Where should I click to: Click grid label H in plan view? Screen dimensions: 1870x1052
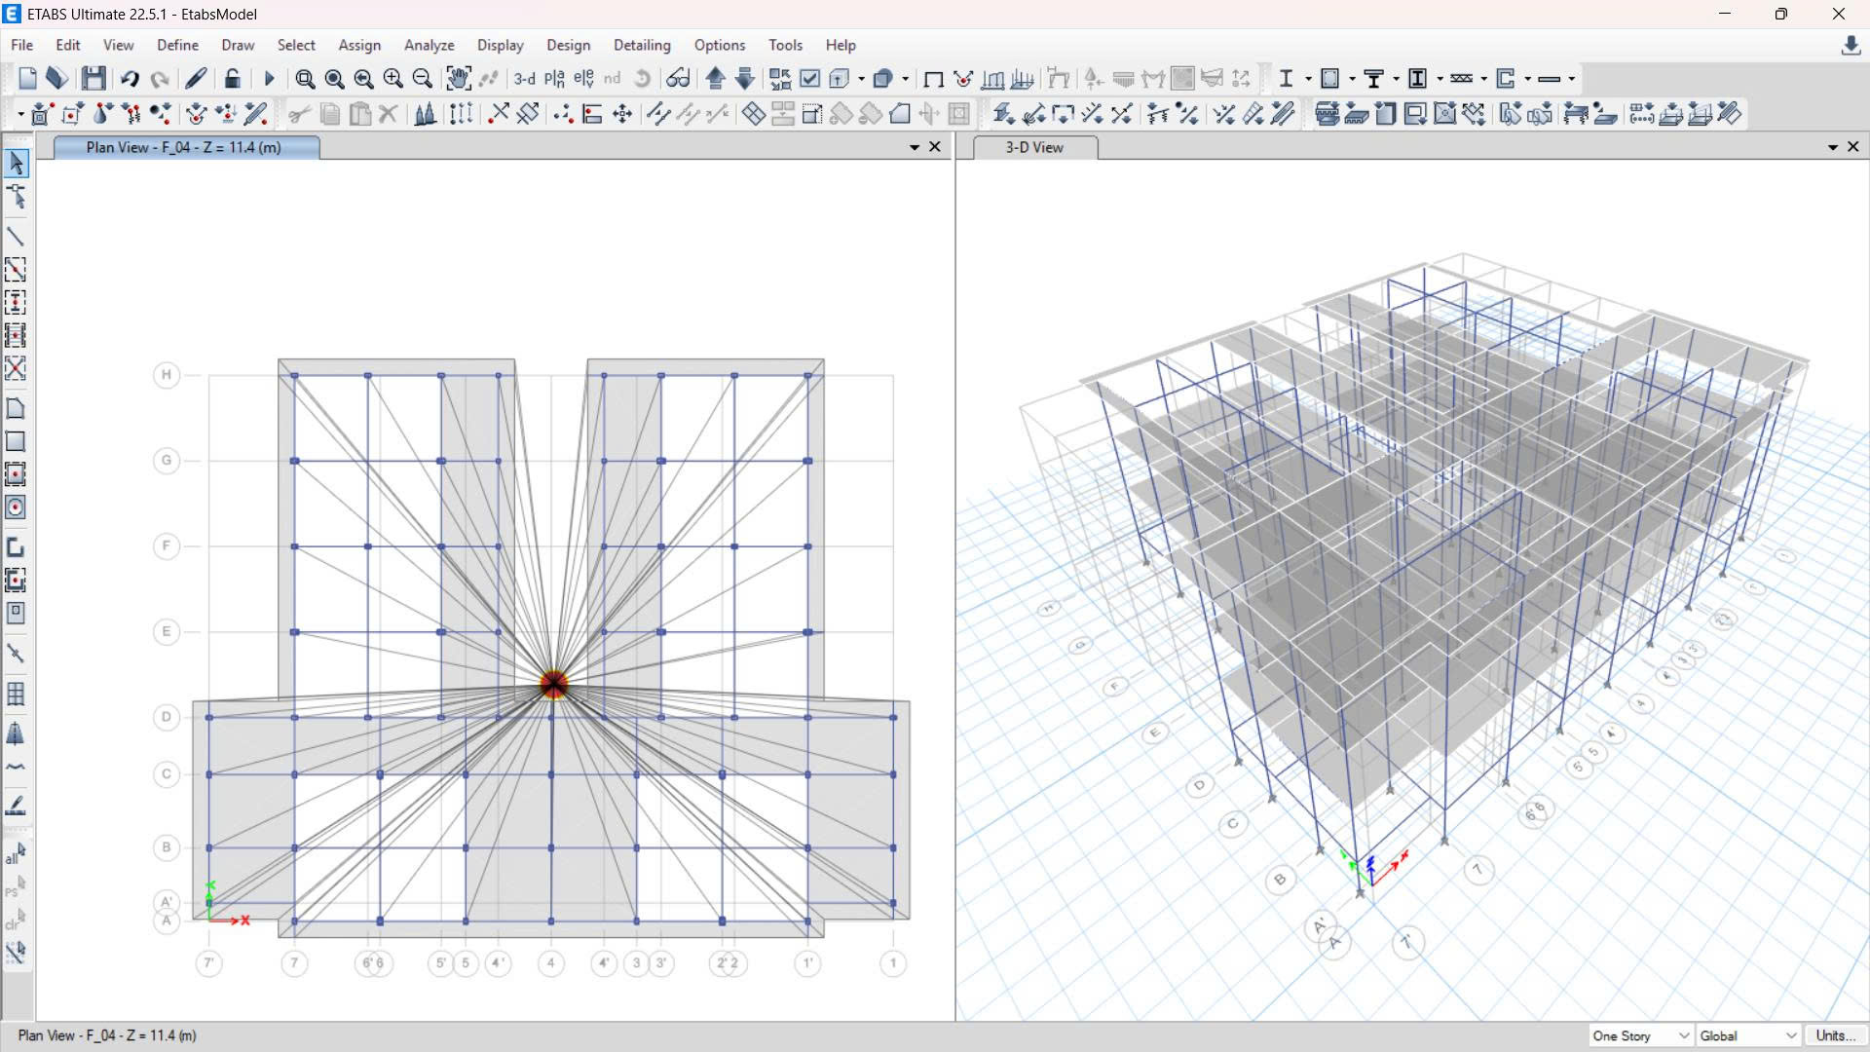(x=167, y=375)
